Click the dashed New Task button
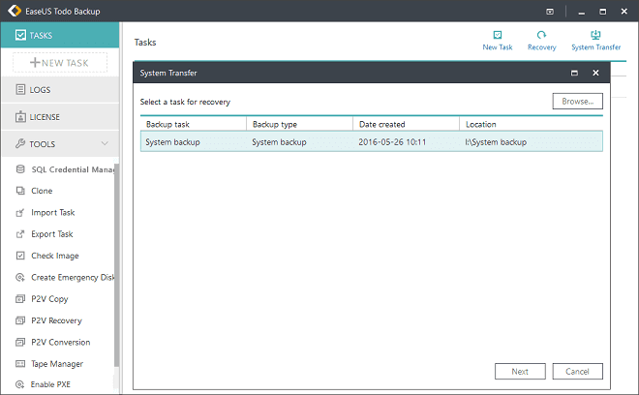Screen dimensions: 639x395 point(60,62)
